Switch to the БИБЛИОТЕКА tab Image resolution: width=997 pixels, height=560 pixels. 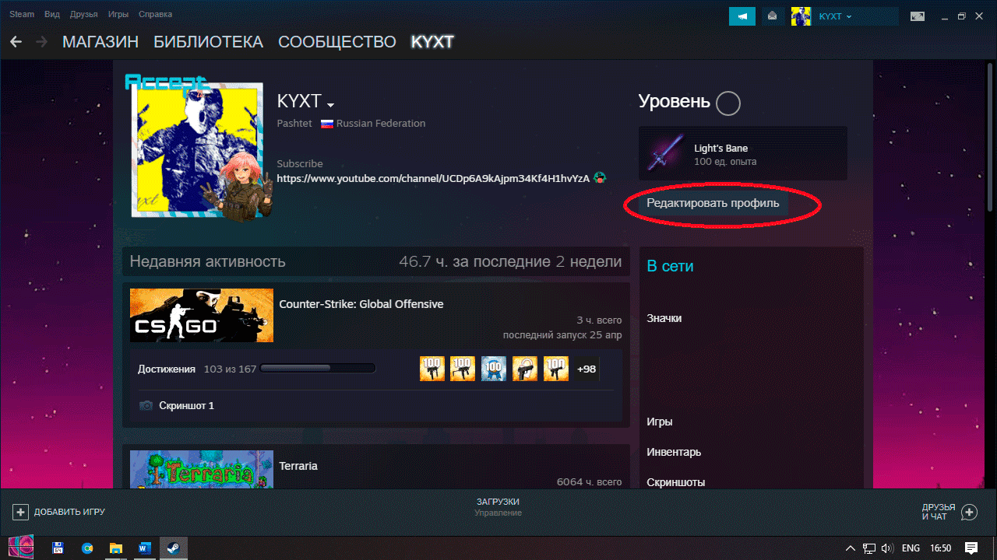(x=209, y=42)
